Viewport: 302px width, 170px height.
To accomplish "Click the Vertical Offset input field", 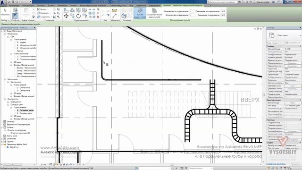I will (x=223, y=15).
